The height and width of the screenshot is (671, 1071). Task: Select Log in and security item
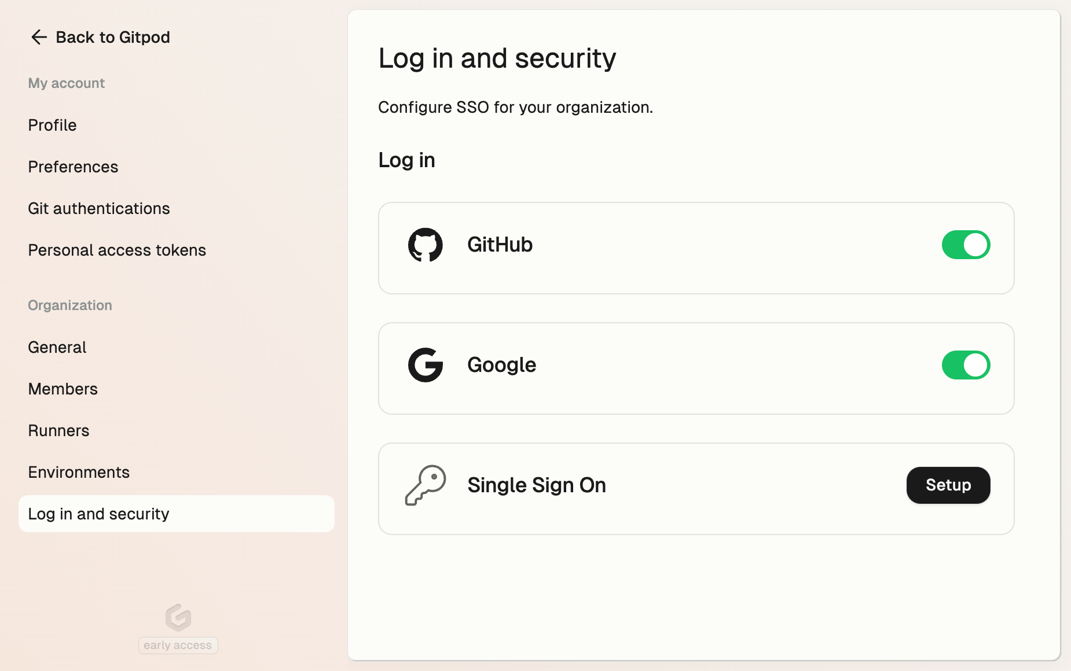click(177, 514)
